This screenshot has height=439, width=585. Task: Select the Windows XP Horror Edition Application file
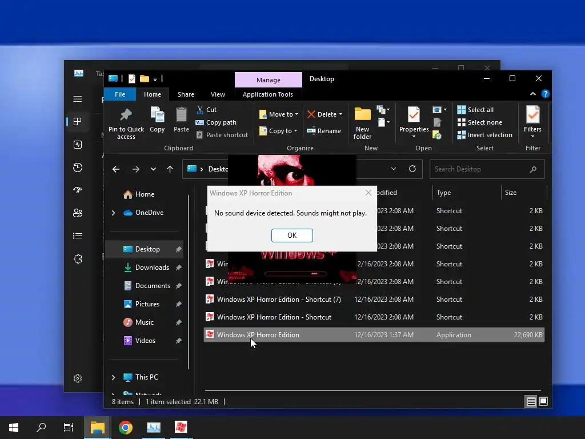tap(374, 335)
